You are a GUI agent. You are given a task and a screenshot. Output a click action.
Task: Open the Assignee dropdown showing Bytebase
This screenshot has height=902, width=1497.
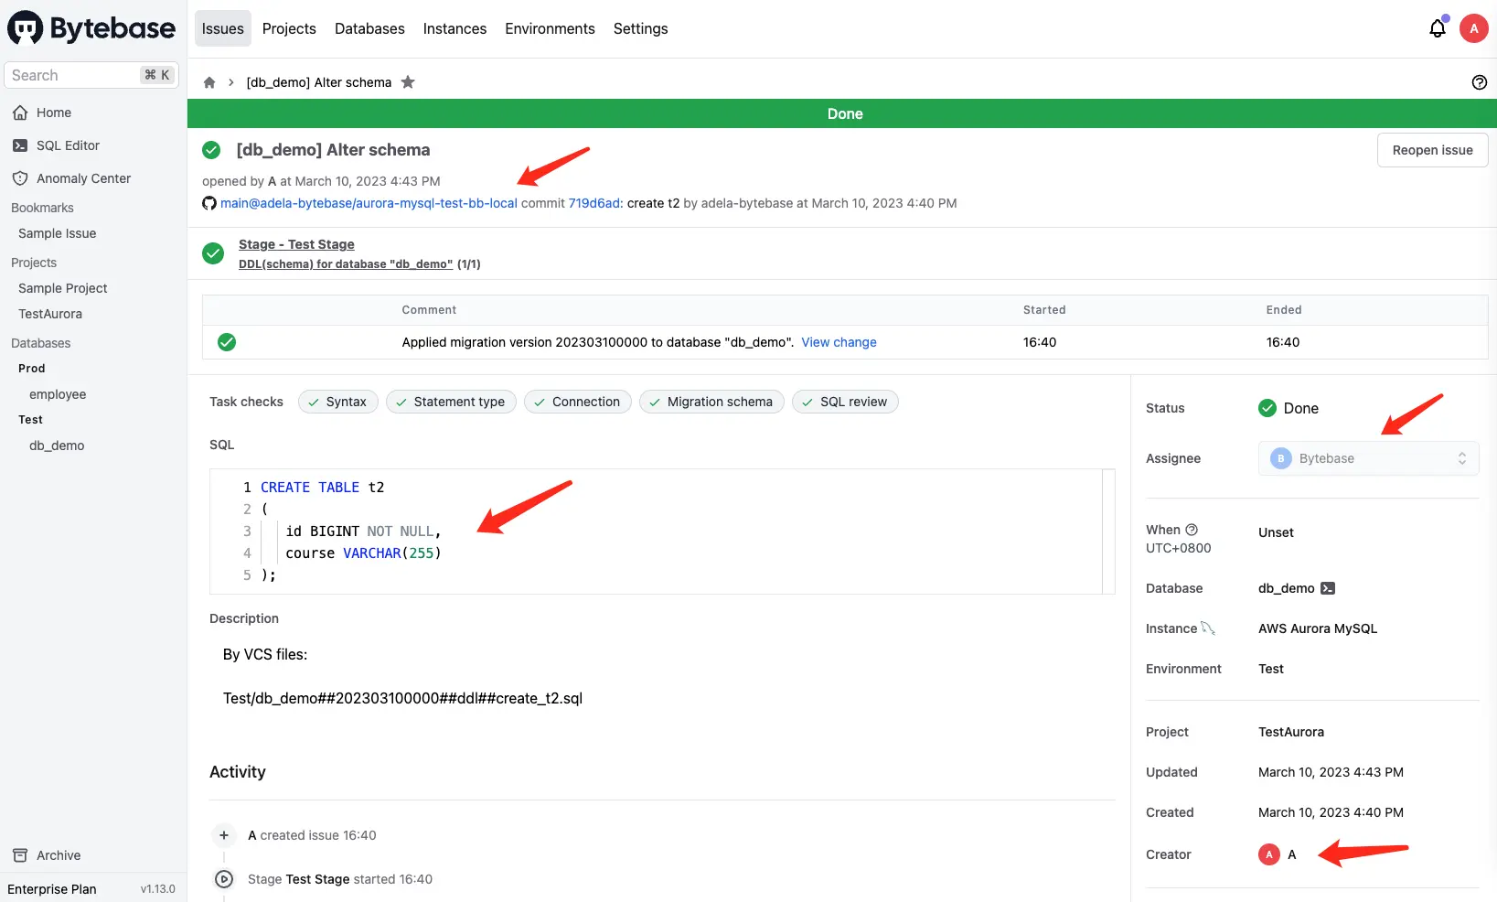[1368, 458]
